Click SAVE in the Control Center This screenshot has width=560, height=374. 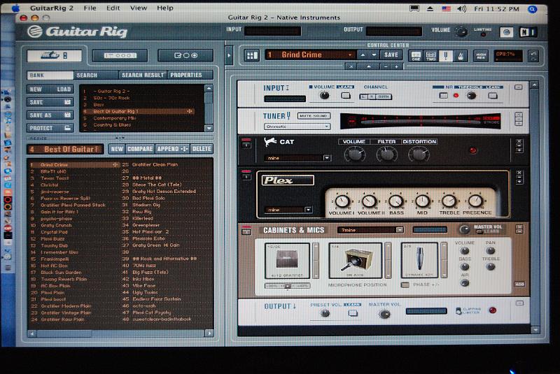[391, 55]
